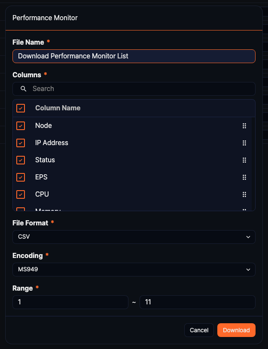Click the drag handle beside IP Address

point(244,143)
